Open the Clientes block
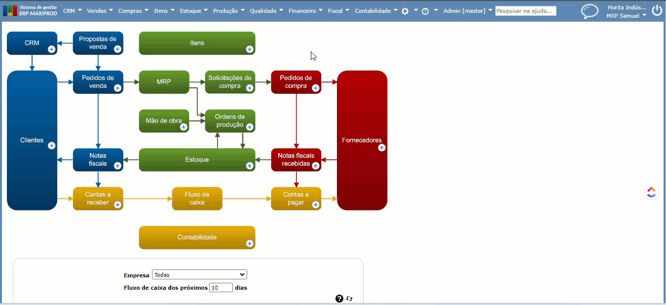 [32, 140]
